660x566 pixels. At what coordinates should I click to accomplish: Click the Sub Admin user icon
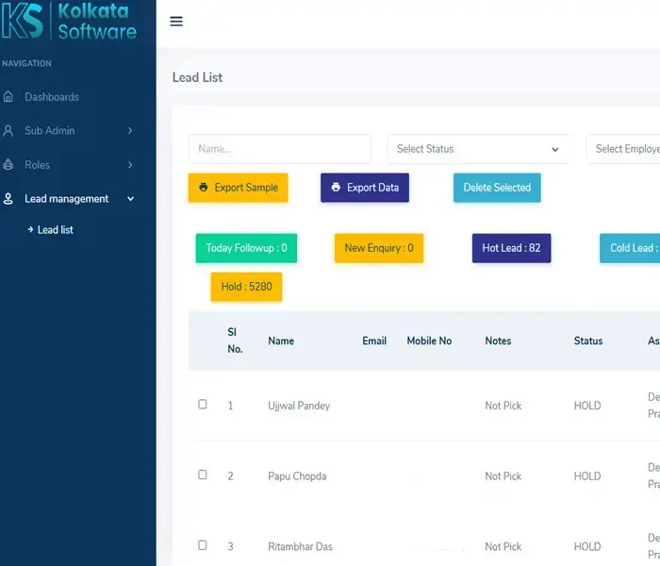coord(8,131)
